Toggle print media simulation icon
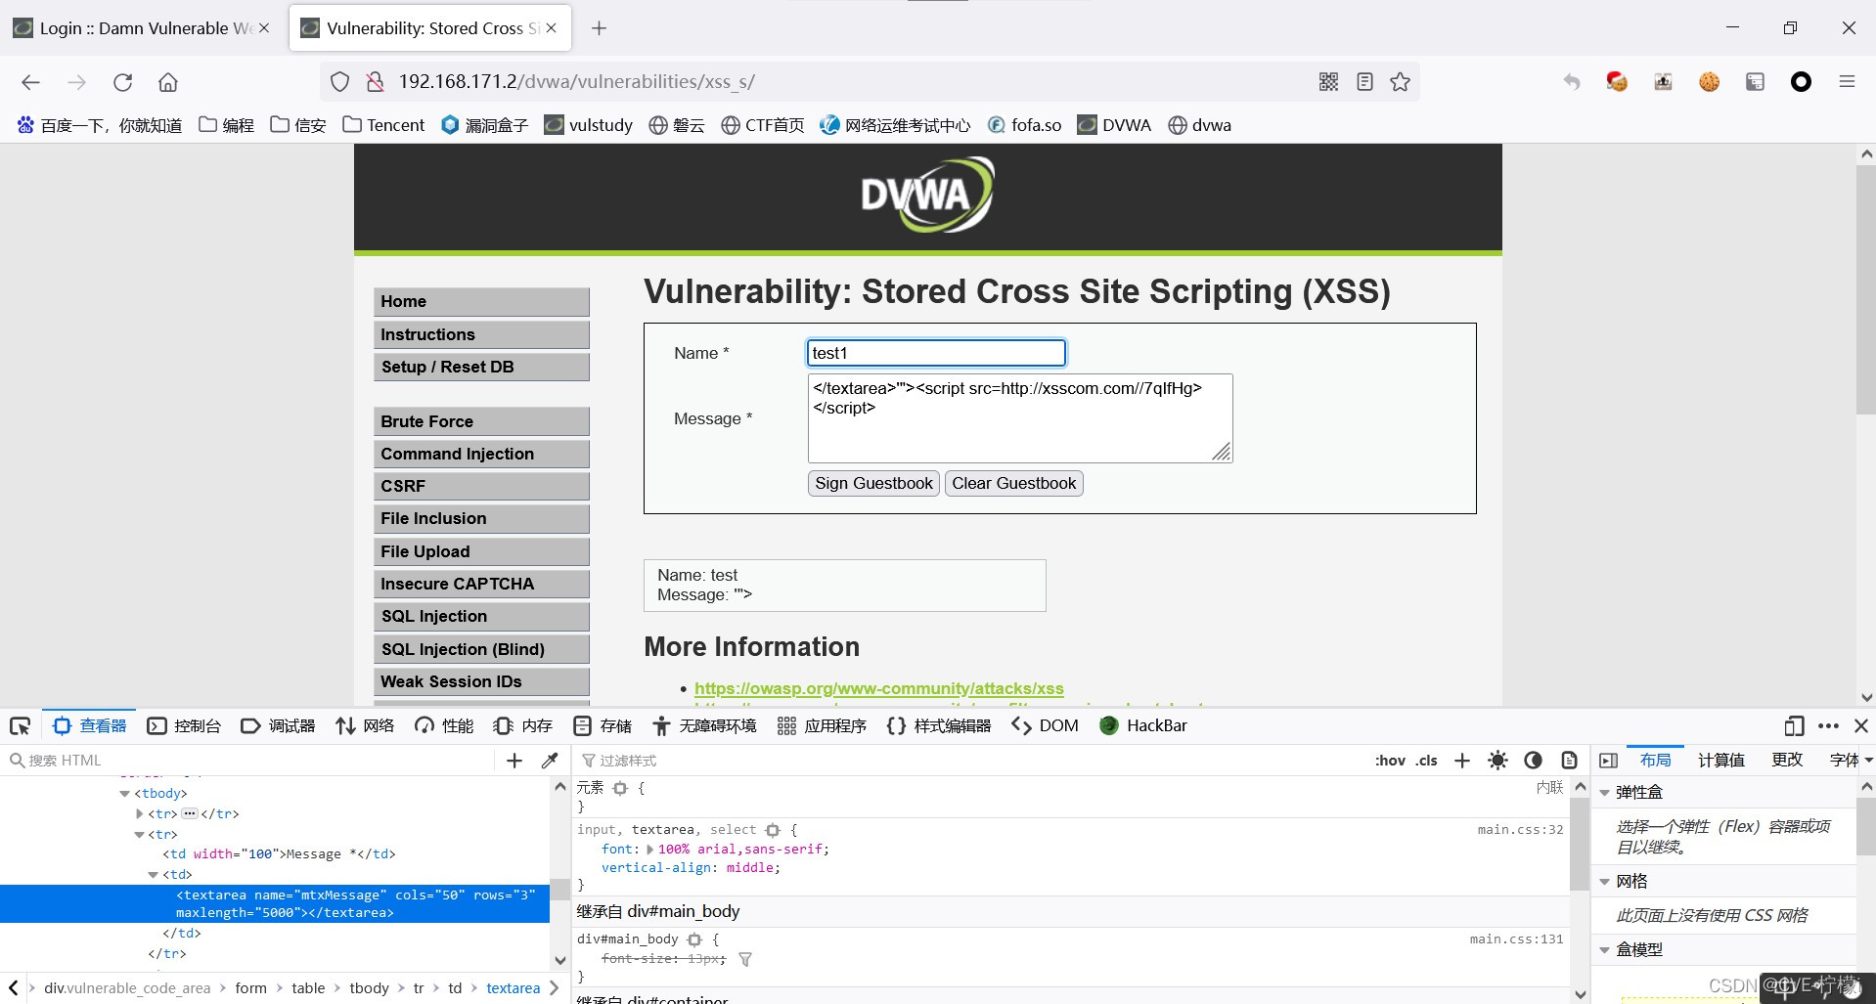 pos(1569,761)
